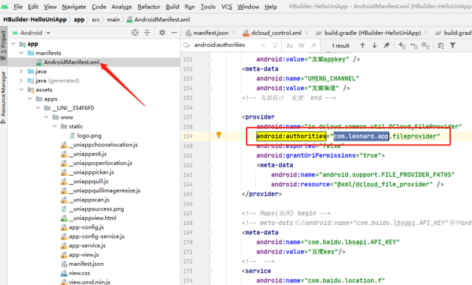Click the yellow lightbulb intention icon

click(x=219, y=135)
